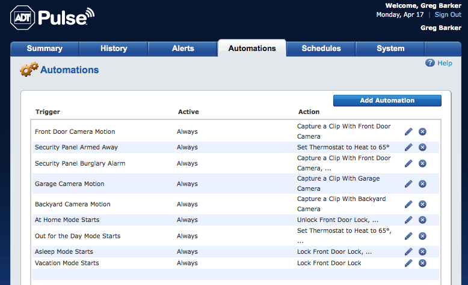The height and width of the screenshot is (285, 468).
Task: Remove the Security Panel Burglary Alarm automation
Action: click(422, 163)
